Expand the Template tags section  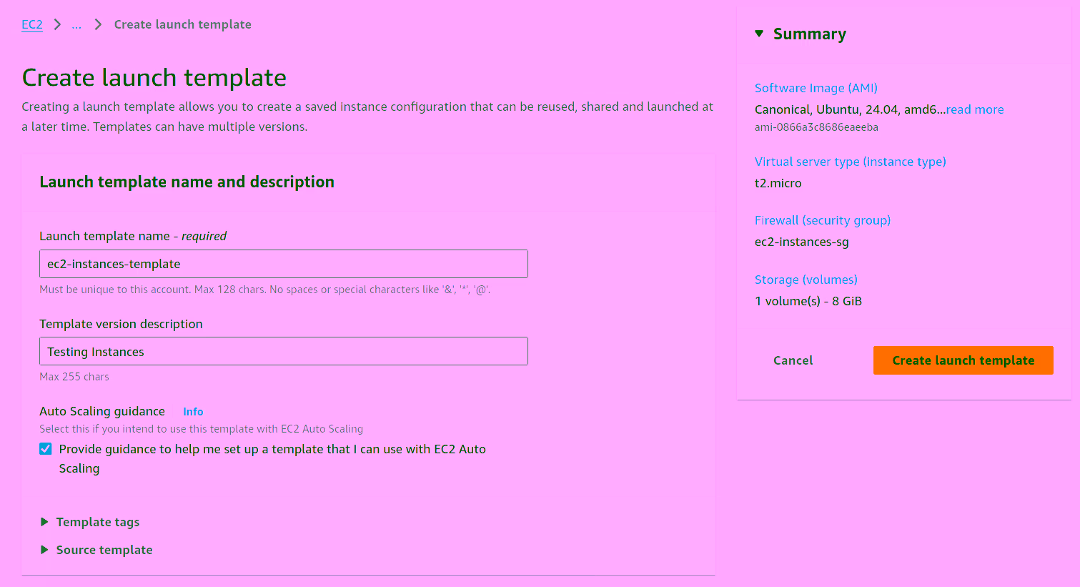(x=97, y=522)
